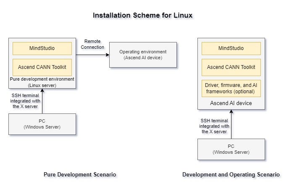The height and width of the screenshot is (192, 297).
Task: Click the 'Development and Operating Scenario' caption
Action: pos(231,174)
